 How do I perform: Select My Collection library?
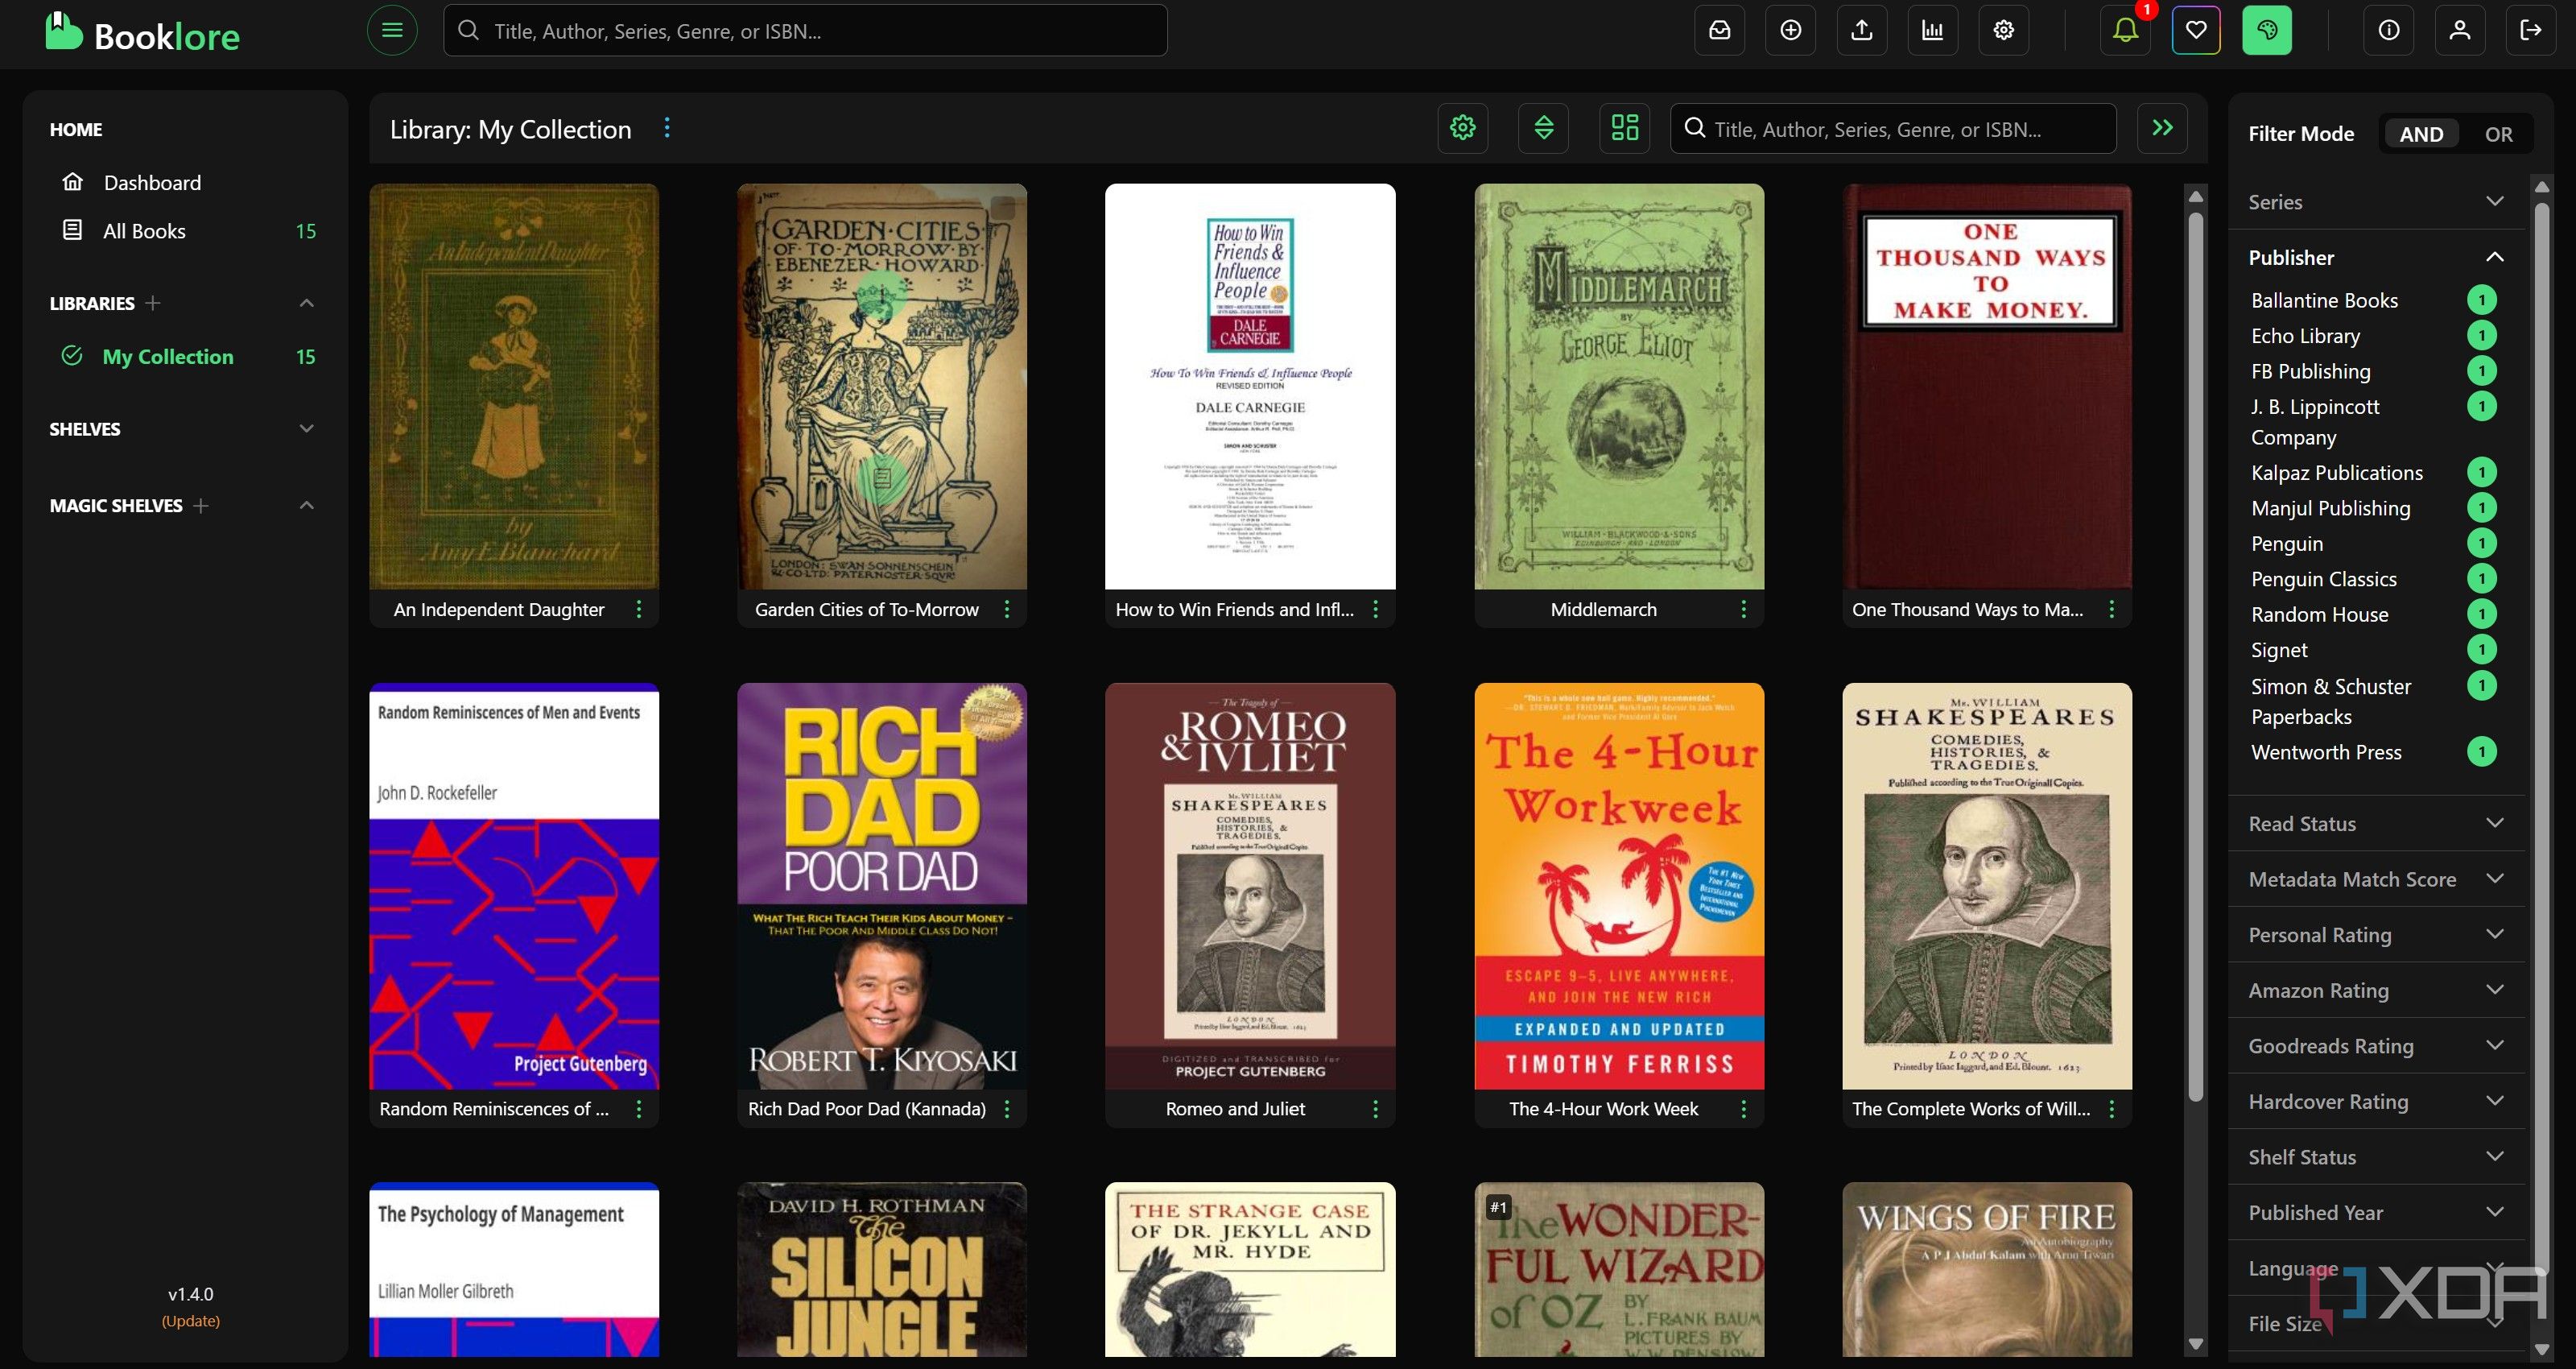pos(188,358)
